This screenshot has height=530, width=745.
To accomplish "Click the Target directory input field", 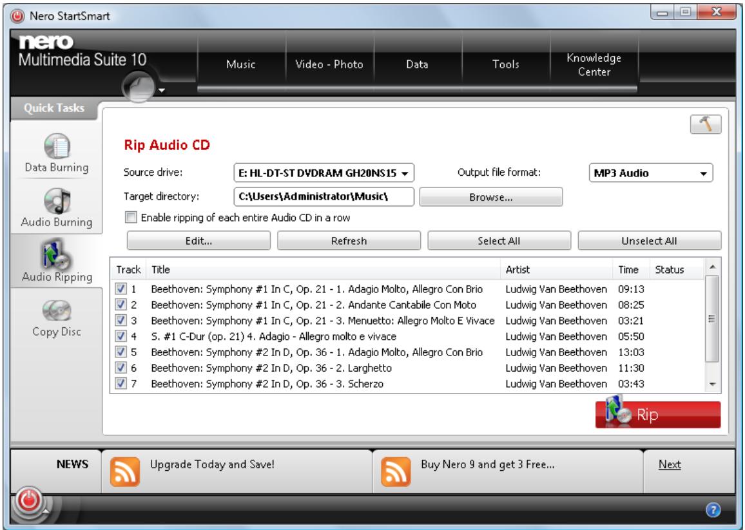I will point(324,196).
